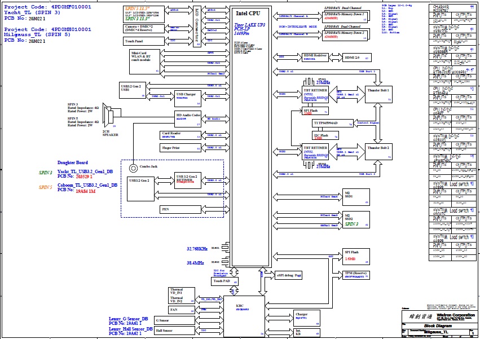This screenshot has width=480, height=339.
Task: Select the Int. KB block
Action: tap(306, 333)
